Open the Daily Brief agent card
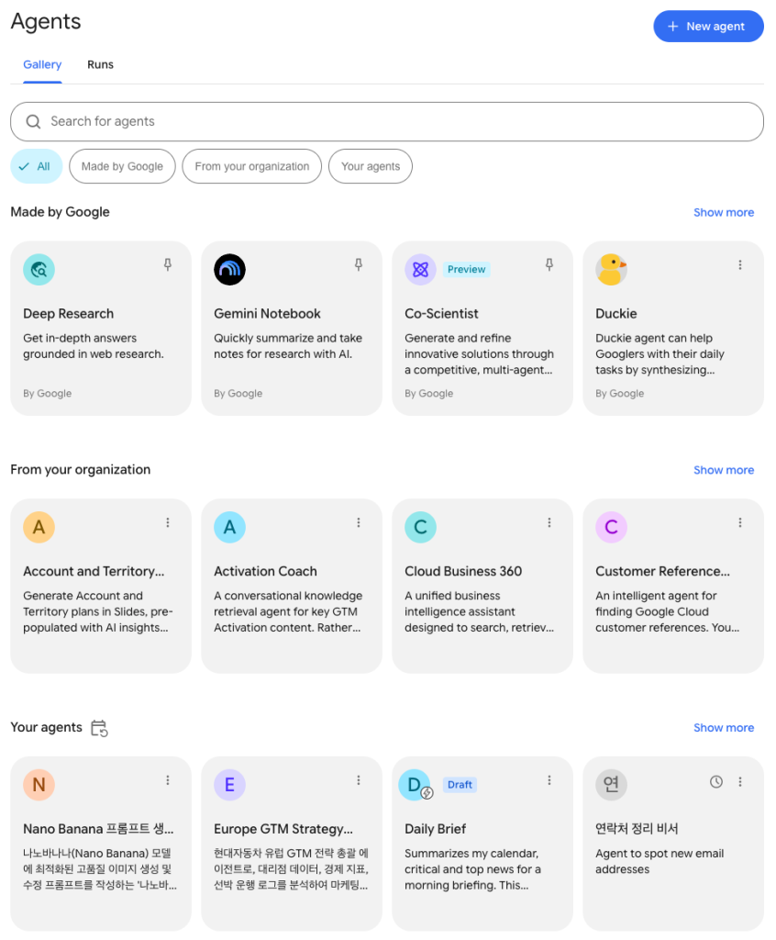 (482, 844)
